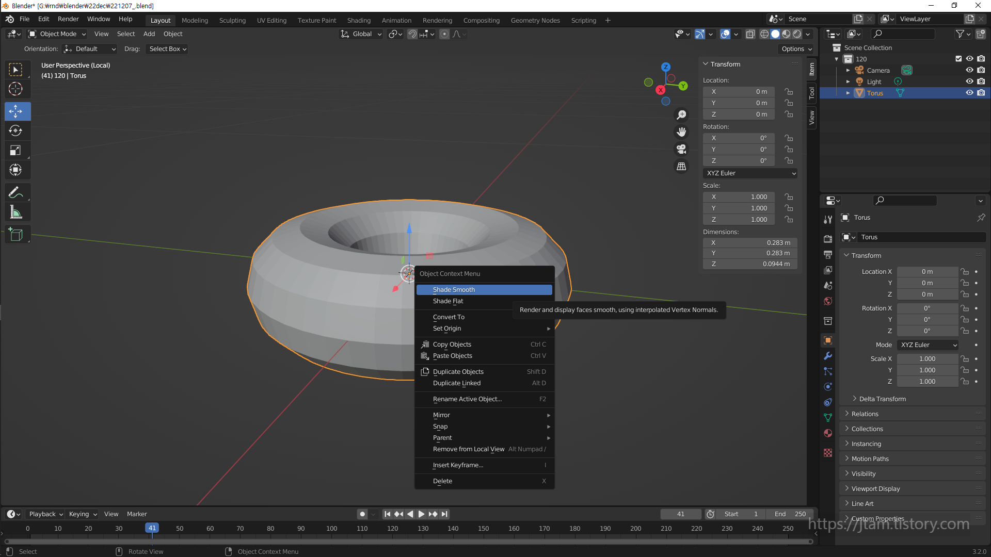This screenshot has width=991, height=557.
Task: Uncheck the 120 collection exclude checkbox
Action: click(x=958, y=59)
